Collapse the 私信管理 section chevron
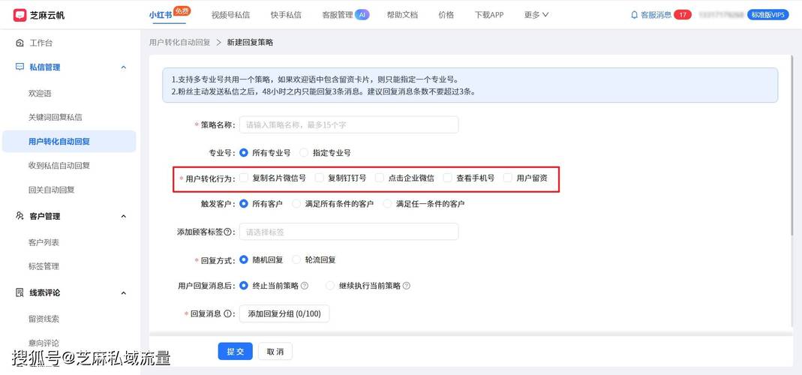This screenshot has width=802, height=375. (123, 67)
